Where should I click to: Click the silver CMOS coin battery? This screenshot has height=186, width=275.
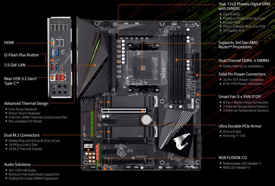tap(146, 120)
